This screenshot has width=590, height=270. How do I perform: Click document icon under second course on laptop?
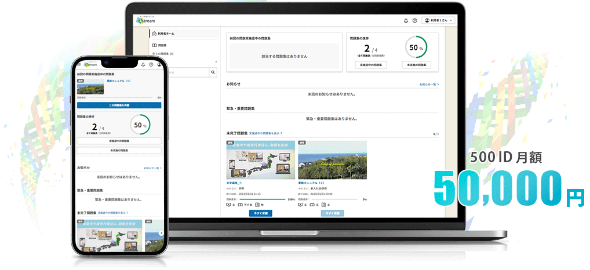(x=323, y=205)
